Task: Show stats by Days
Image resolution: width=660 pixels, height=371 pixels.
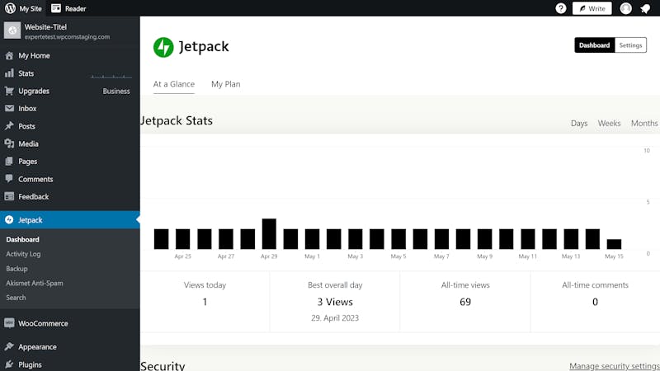Action: click(579, 123)
